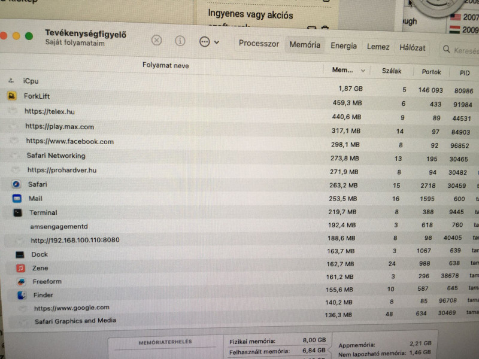Select the https://prohardver.hu process row
The height and width of the screenshot is (359, 479).
239,171
